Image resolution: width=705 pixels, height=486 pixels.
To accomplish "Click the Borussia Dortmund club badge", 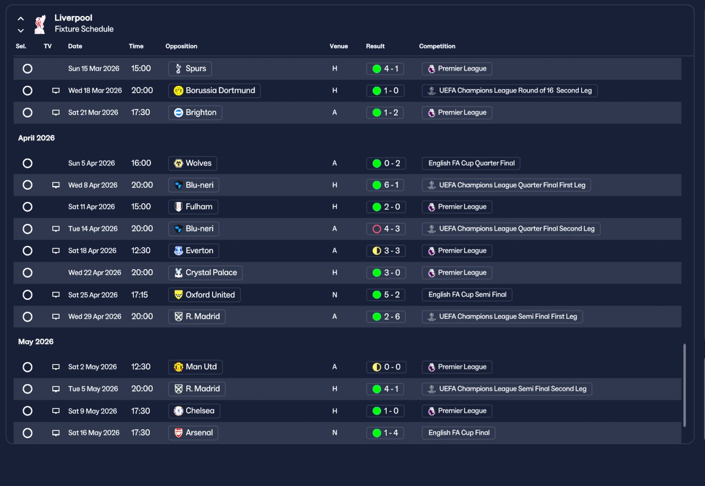I will (178, 91).
